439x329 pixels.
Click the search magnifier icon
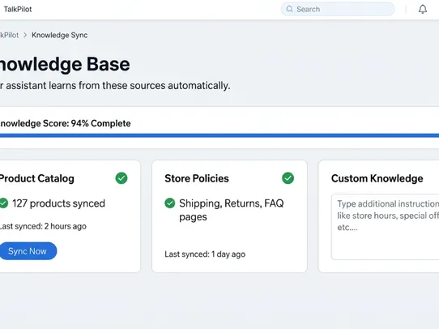290,9
